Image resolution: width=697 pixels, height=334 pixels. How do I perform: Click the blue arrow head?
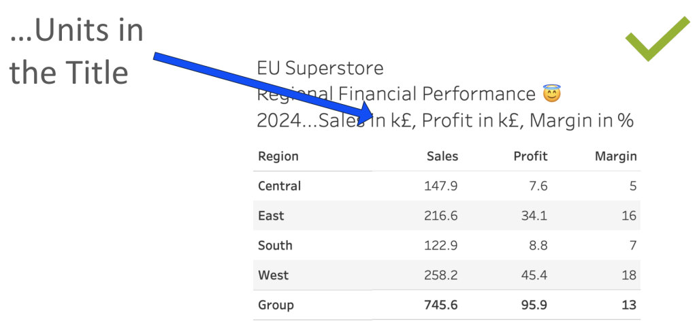click(365, 114)
